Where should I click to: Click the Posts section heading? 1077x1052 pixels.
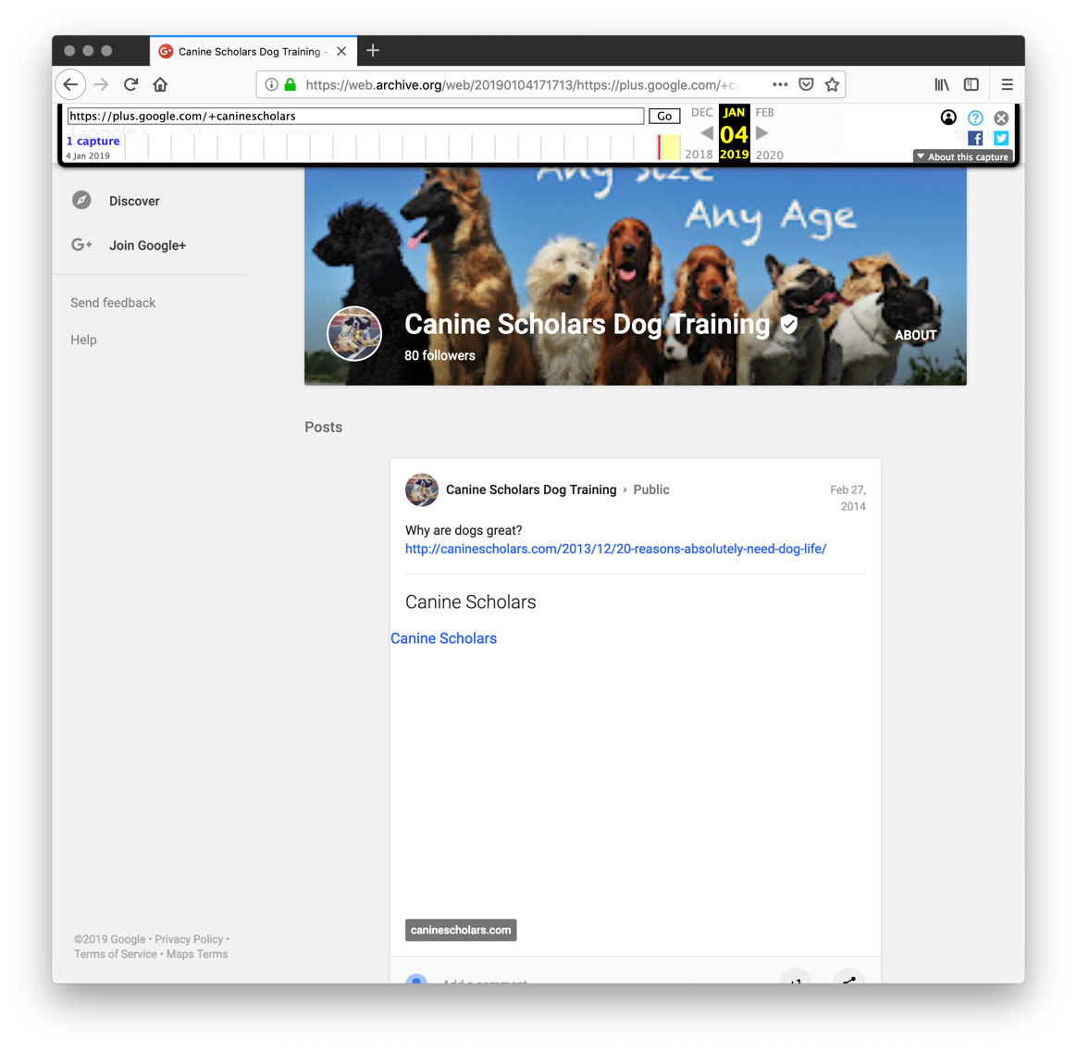click(x=324, y=427)
